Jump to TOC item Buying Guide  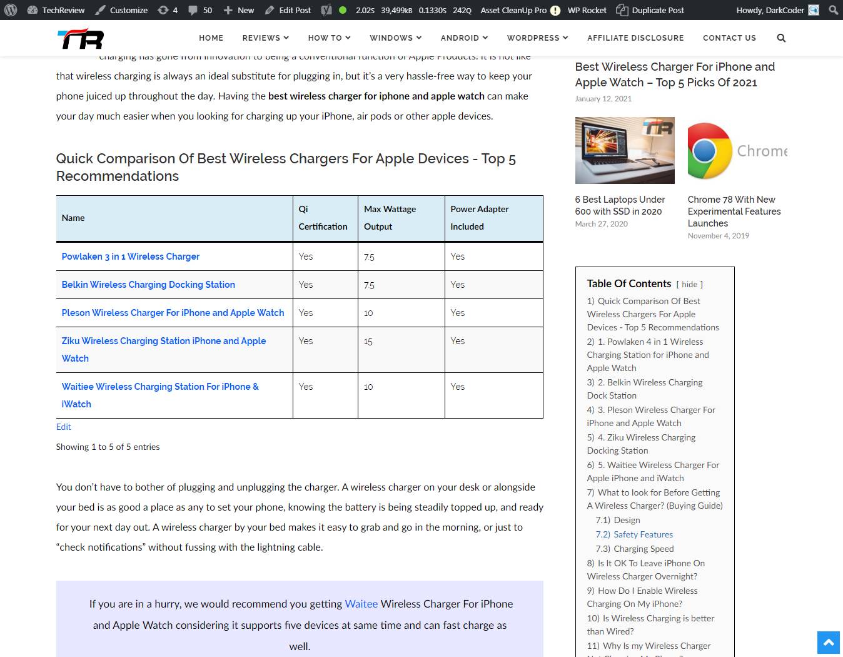point(655,499)
